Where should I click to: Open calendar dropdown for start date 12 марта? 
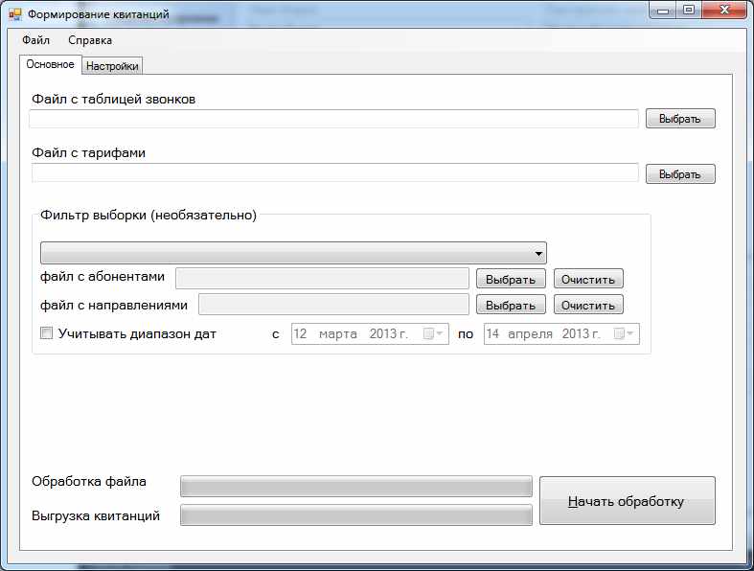tap(433, 333)
